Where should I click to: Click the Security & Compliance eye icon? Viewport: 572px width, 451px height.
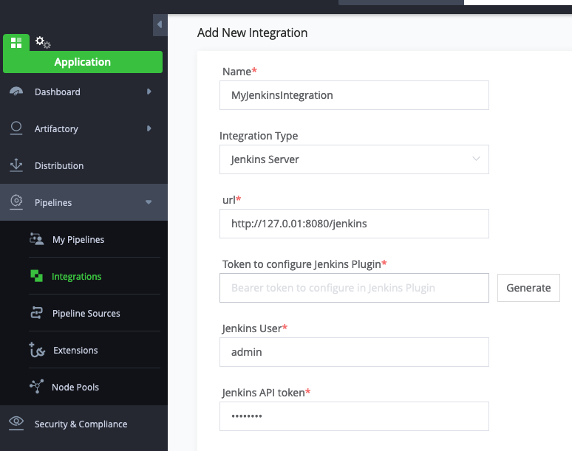pyautogui.click(x=16, y=423)
